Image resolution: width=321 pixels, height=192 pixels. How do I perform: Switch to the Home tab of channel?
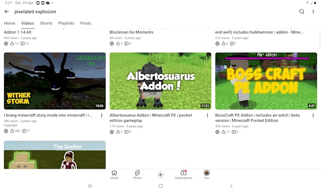tap(9, 23)
